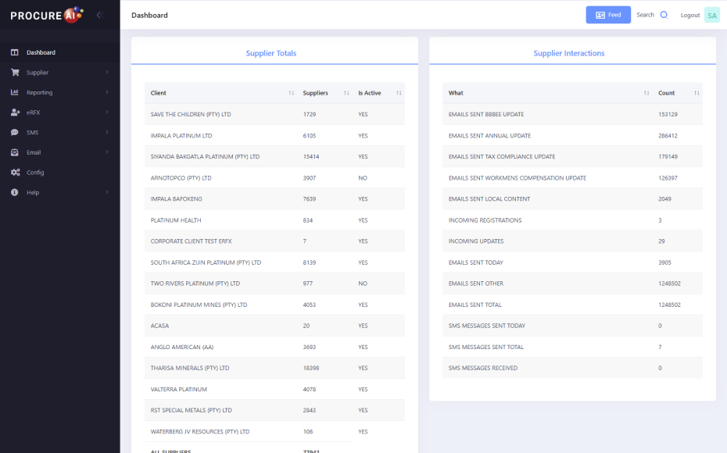This screenshot has width=727, height=453.
Task: Expand the Reporting menu chevron
Action: pos(107,91)
